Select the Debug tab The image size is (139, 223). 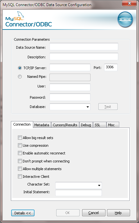click(x=86, y=125)
